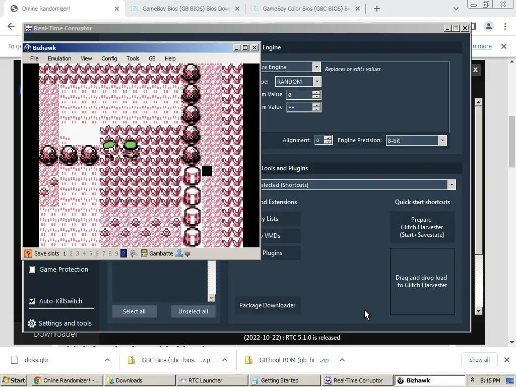
Task: Select save slot 0 in Bizhawk
Action: [x=123, y=253]
